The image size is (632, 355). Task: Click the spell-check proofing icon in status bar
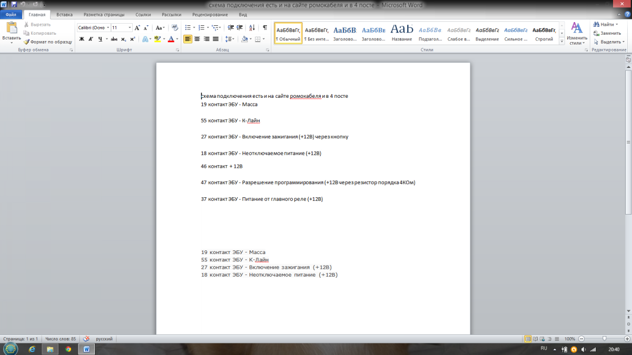pyautogui.click(x=87, y=339)
